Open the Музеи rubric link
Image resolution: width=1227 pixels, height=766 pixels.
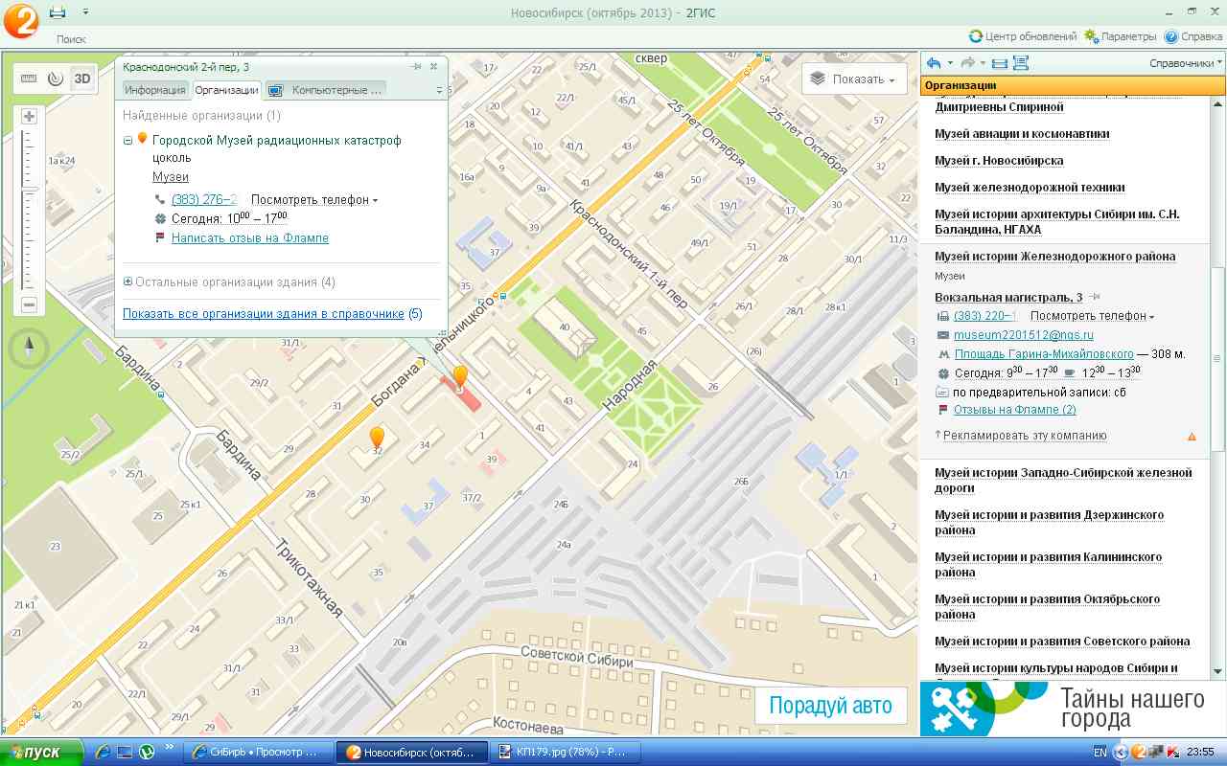click(171, 177)
